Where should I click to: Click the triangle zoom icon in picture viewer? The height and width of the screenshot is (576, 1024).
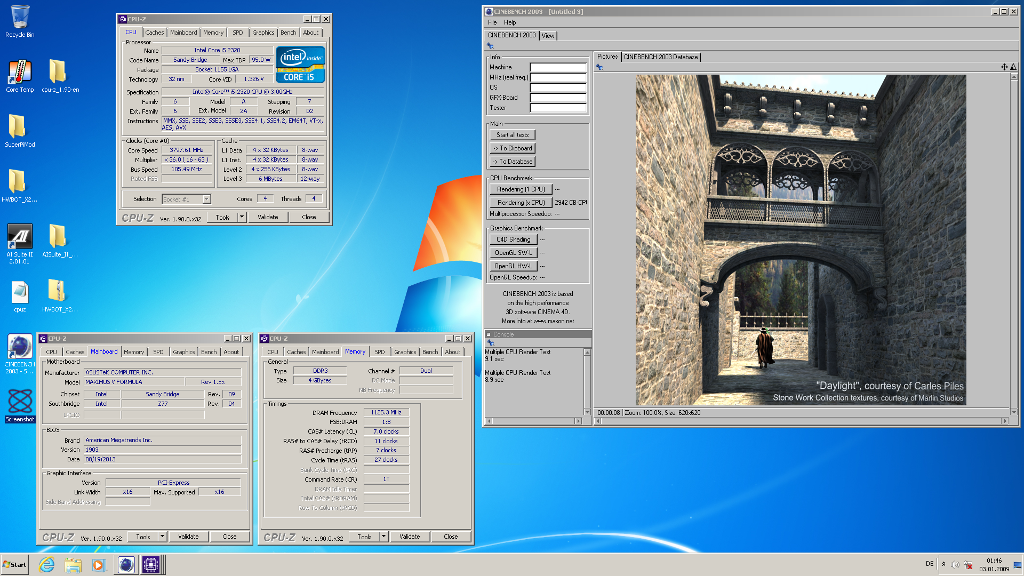1013,67
